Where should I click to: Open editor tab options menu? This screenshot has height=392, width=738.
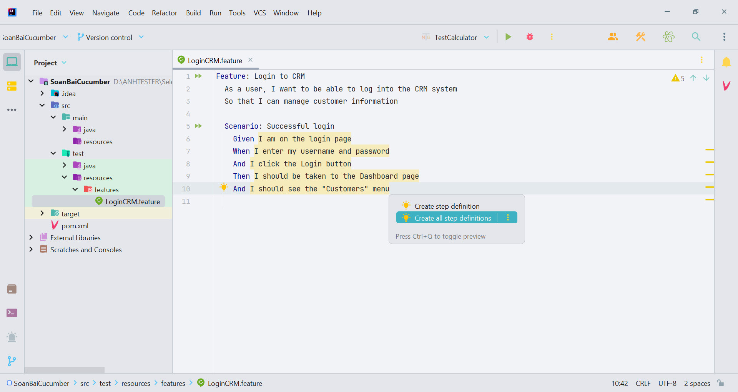[x=701, y=60]
